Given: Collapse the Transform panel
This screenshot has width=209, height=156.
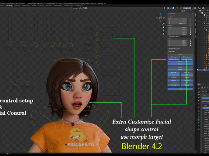Looking at the screenshot, I should click(x=172, y=14).
